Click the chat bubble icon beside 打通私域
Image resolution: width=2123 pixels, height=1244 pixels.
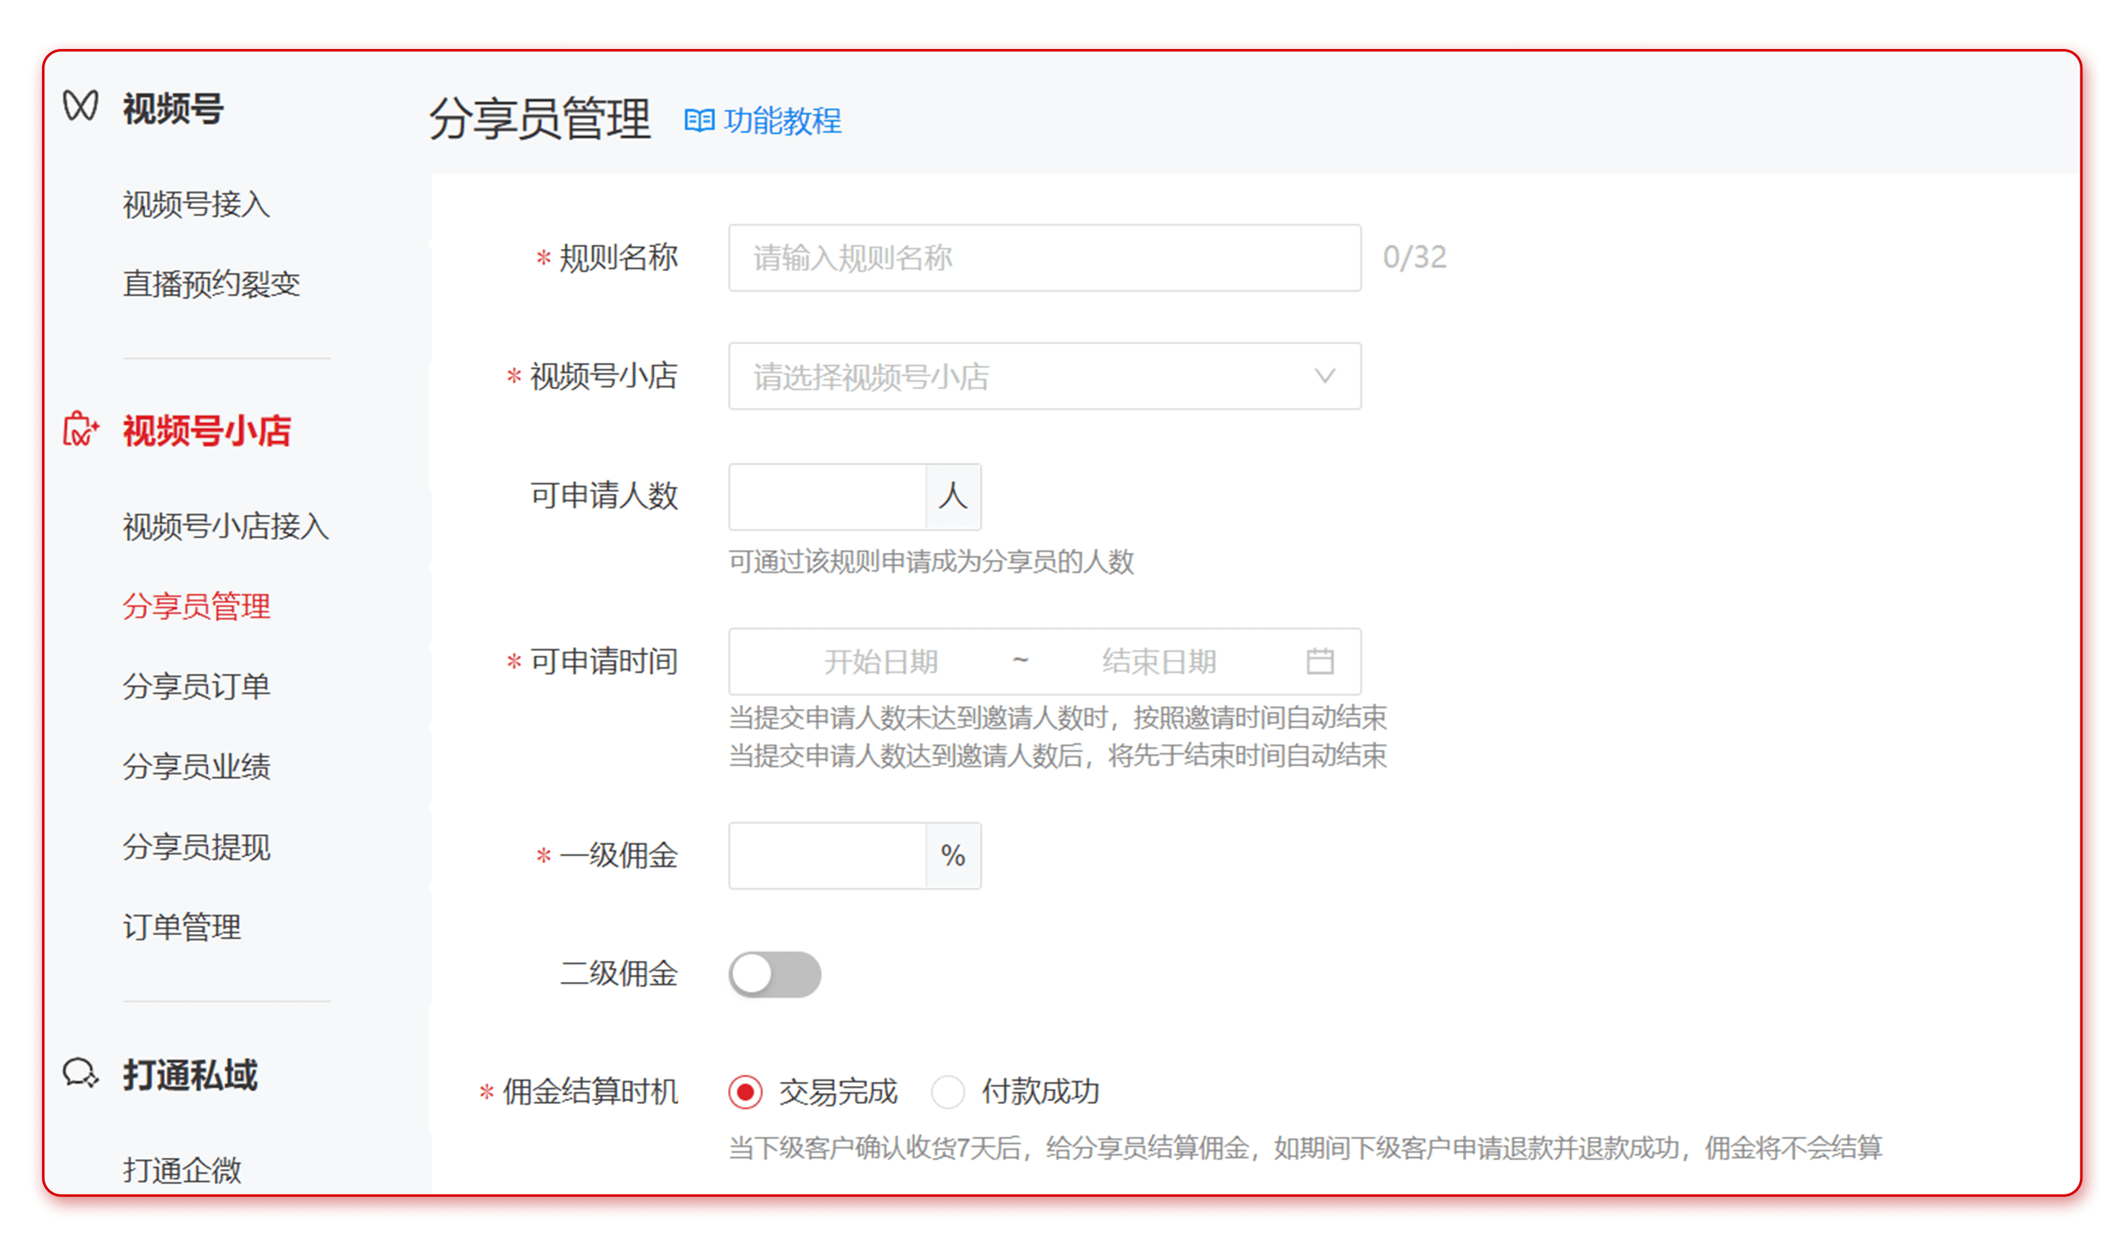click(x=80, y=1072)
